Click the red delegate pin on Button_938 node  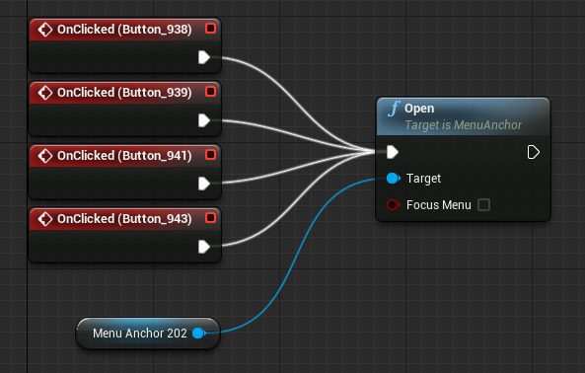211,29
